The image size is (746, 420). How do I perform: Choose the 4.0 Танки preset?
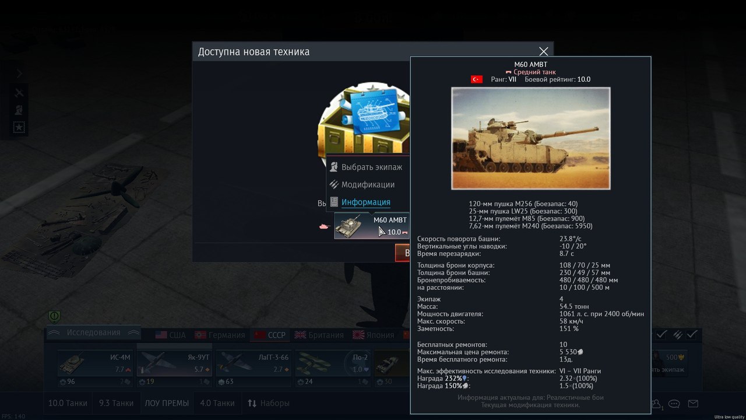coord(217,403)
